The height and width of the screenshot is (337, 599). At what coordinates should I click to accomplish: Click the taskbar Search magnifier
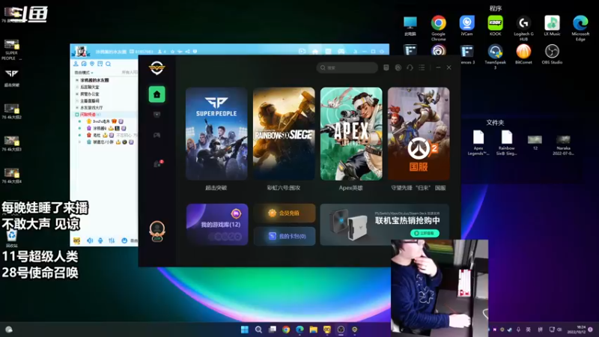coord(258,330)
